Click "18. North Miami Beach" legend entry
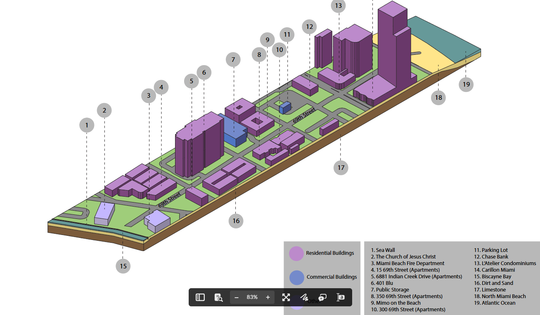Screen dimensions: 540x315 click(500, 296)
